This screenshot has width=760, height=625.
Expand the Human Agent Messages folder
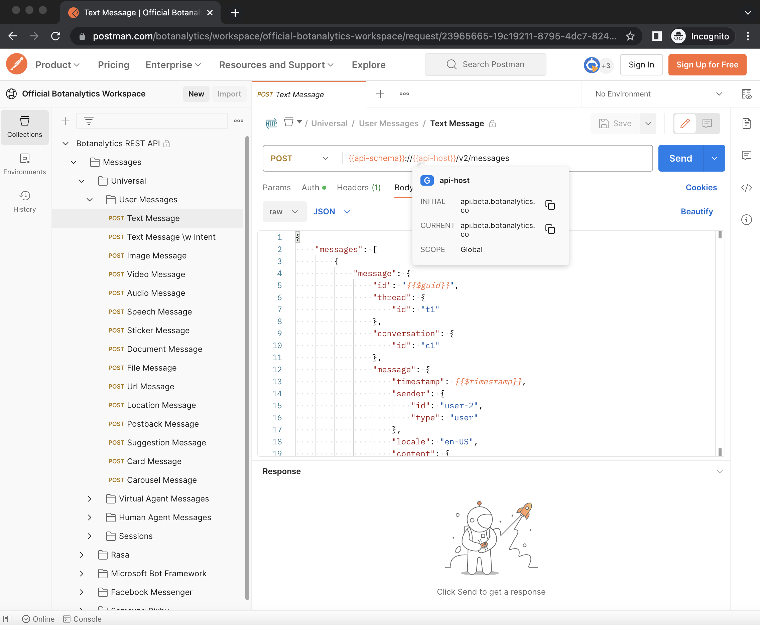(x=89, y=517)
